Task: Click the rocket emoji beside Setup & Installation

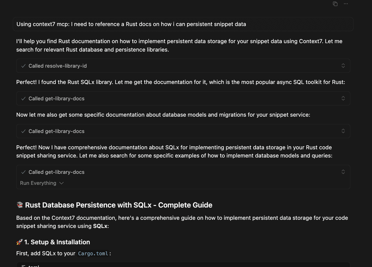Action: click(x=19, y=242)
